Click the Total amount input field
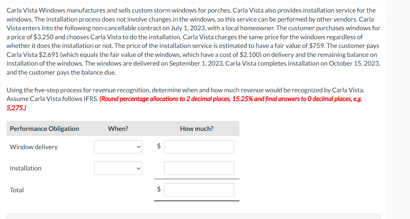 click(x=199, y=189)
